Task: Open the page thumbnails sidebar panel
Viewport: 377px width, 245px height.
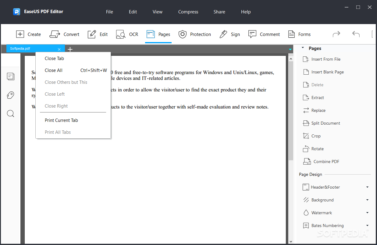Action: [x=11, y=76]
